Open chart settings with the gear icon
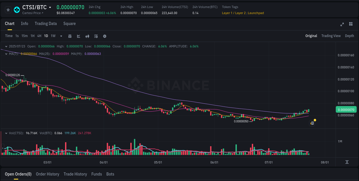 (x=105, y=36)
